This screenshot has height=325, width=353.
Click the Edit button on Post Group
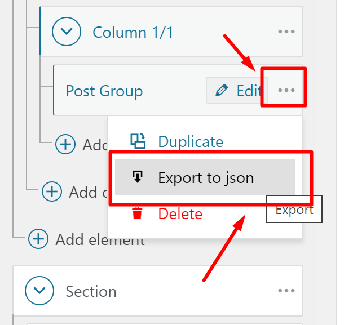pos(237,91)
